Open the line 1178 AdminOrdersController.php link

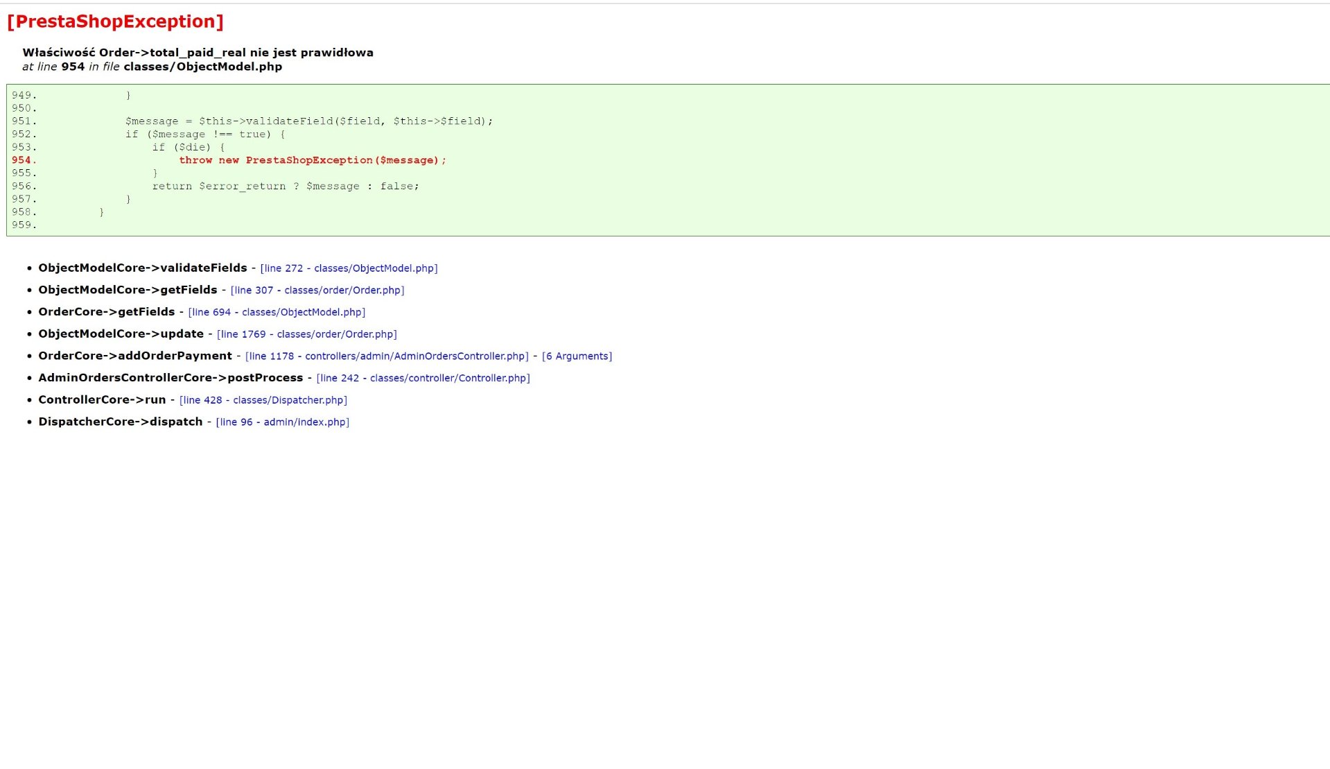[x=387, y=356]
